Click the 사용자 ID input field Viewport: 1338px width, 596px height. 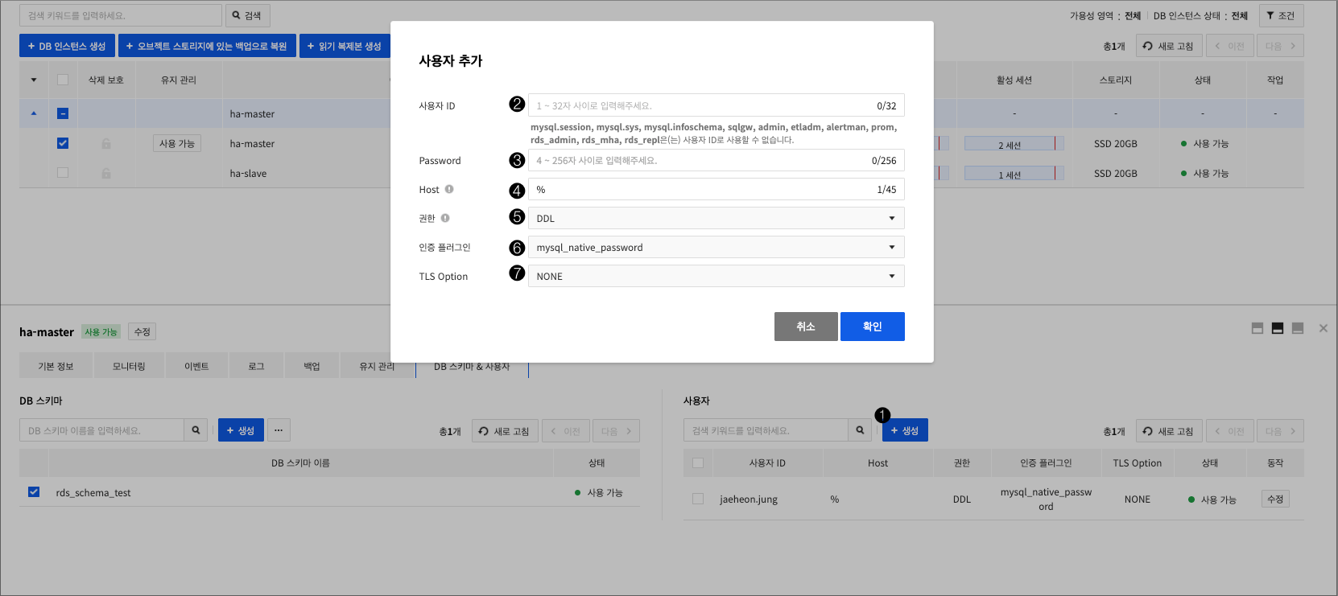pos(716,105)
